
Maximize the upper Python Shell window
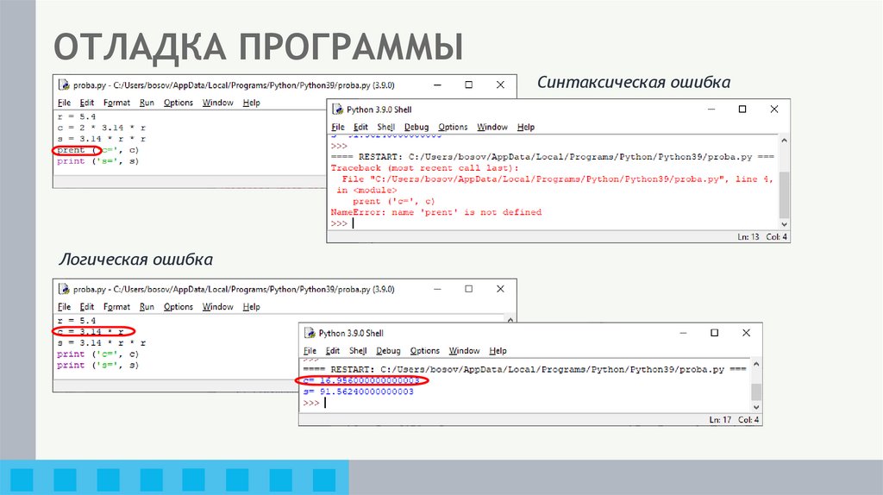coord(742,110)
